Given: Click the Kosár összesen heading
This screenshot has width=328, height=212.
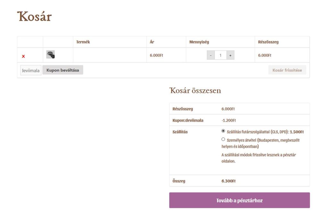Looking at the screenshot, I should [x=195, y=90].
